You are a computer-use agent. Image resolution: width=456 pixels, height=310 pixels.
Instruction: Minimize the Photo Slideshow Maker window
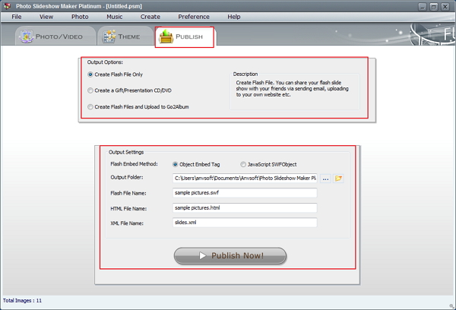coord(423,6)
